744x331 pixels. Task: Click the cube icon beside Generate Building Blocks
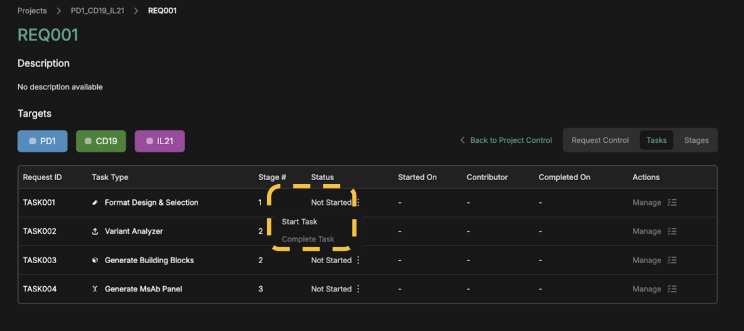click(x=95, y=260)
